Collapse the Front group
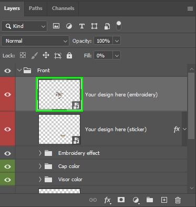 click(19, 71)
